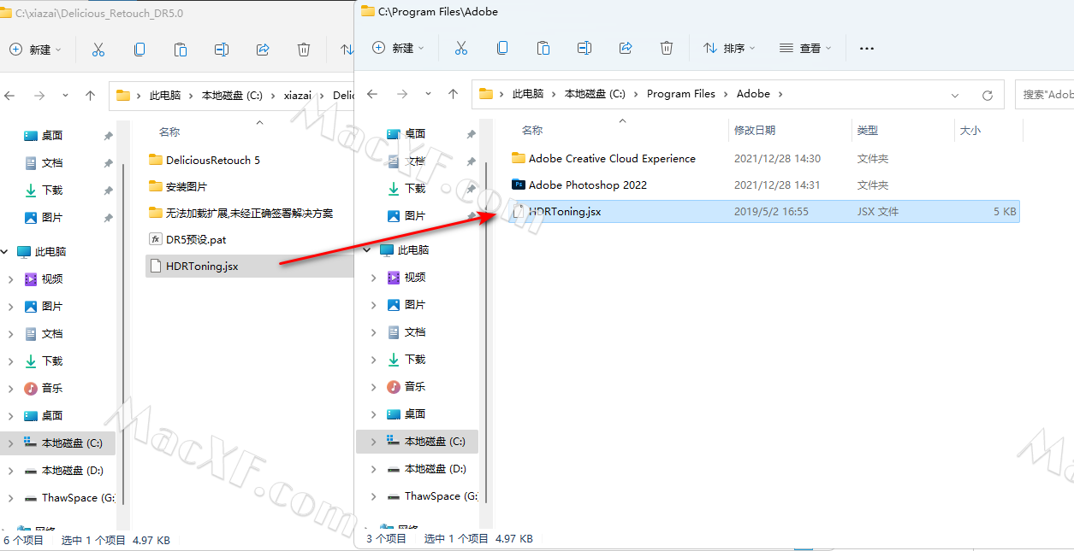This screenshot has height=551, width=1074.
Task: Click xiazai in the Delicious_Retouch window address bar
Action: [300, 96]
